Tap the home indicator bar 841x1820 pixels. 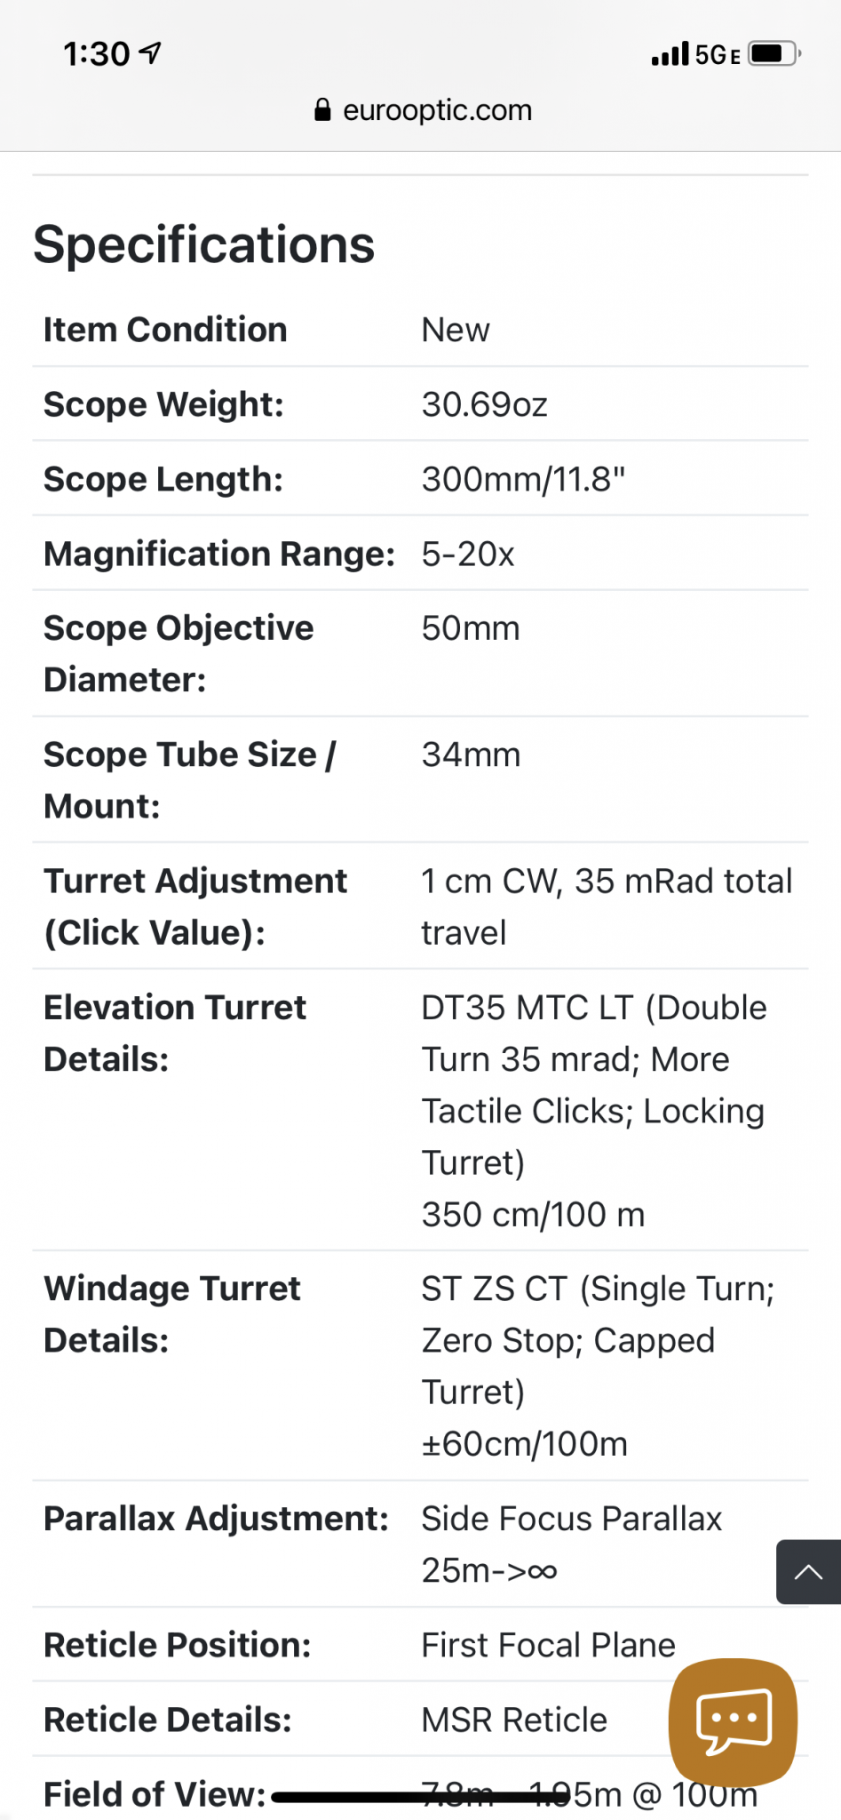pos(420,1797)
